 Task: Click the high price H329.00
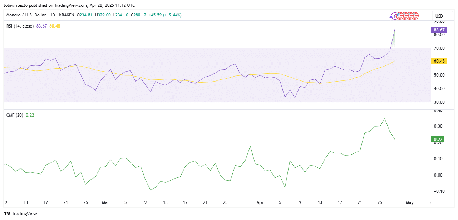coord(102,15)
